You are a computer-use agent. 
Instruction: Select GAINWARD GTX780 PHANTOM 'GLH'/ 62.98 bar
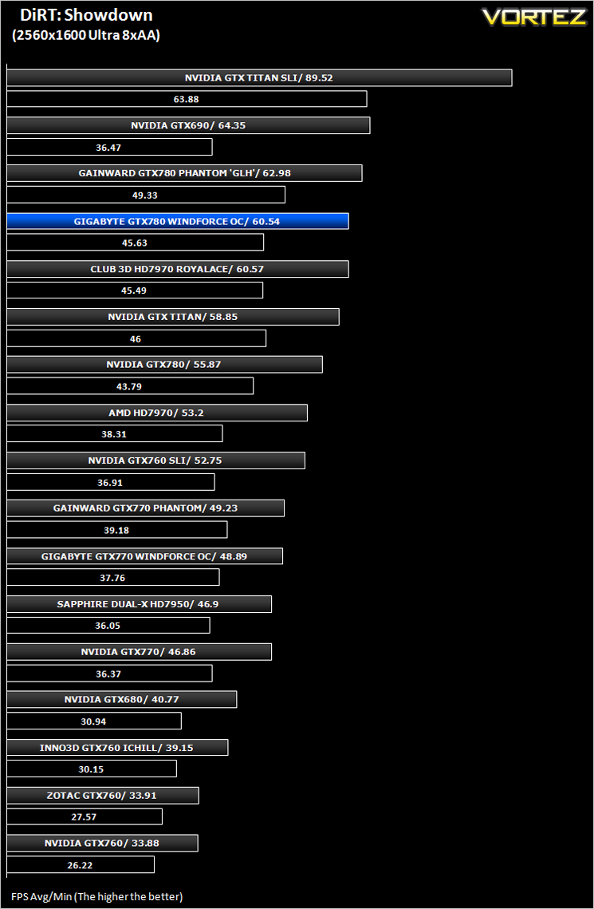click(x=185, y=173)
